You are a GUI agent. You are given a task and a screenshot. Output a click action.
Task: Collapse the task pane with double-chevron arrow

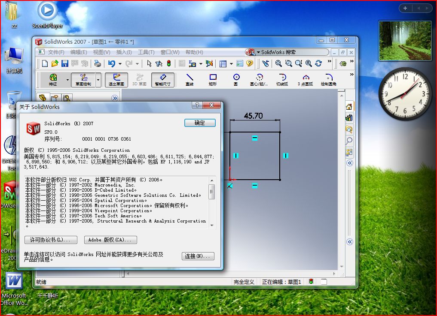click(349, 163)
